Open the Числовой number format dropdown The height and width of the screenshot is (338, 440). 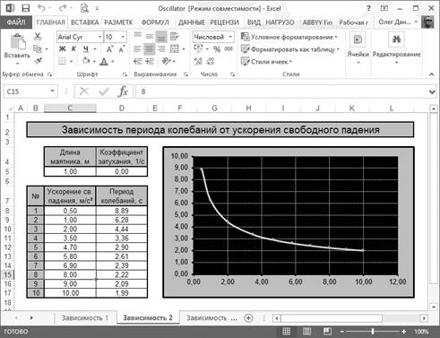tap(230, 37)
